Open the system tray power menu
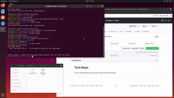This screenshot has height=98, width=174. (x=170, y=1)
